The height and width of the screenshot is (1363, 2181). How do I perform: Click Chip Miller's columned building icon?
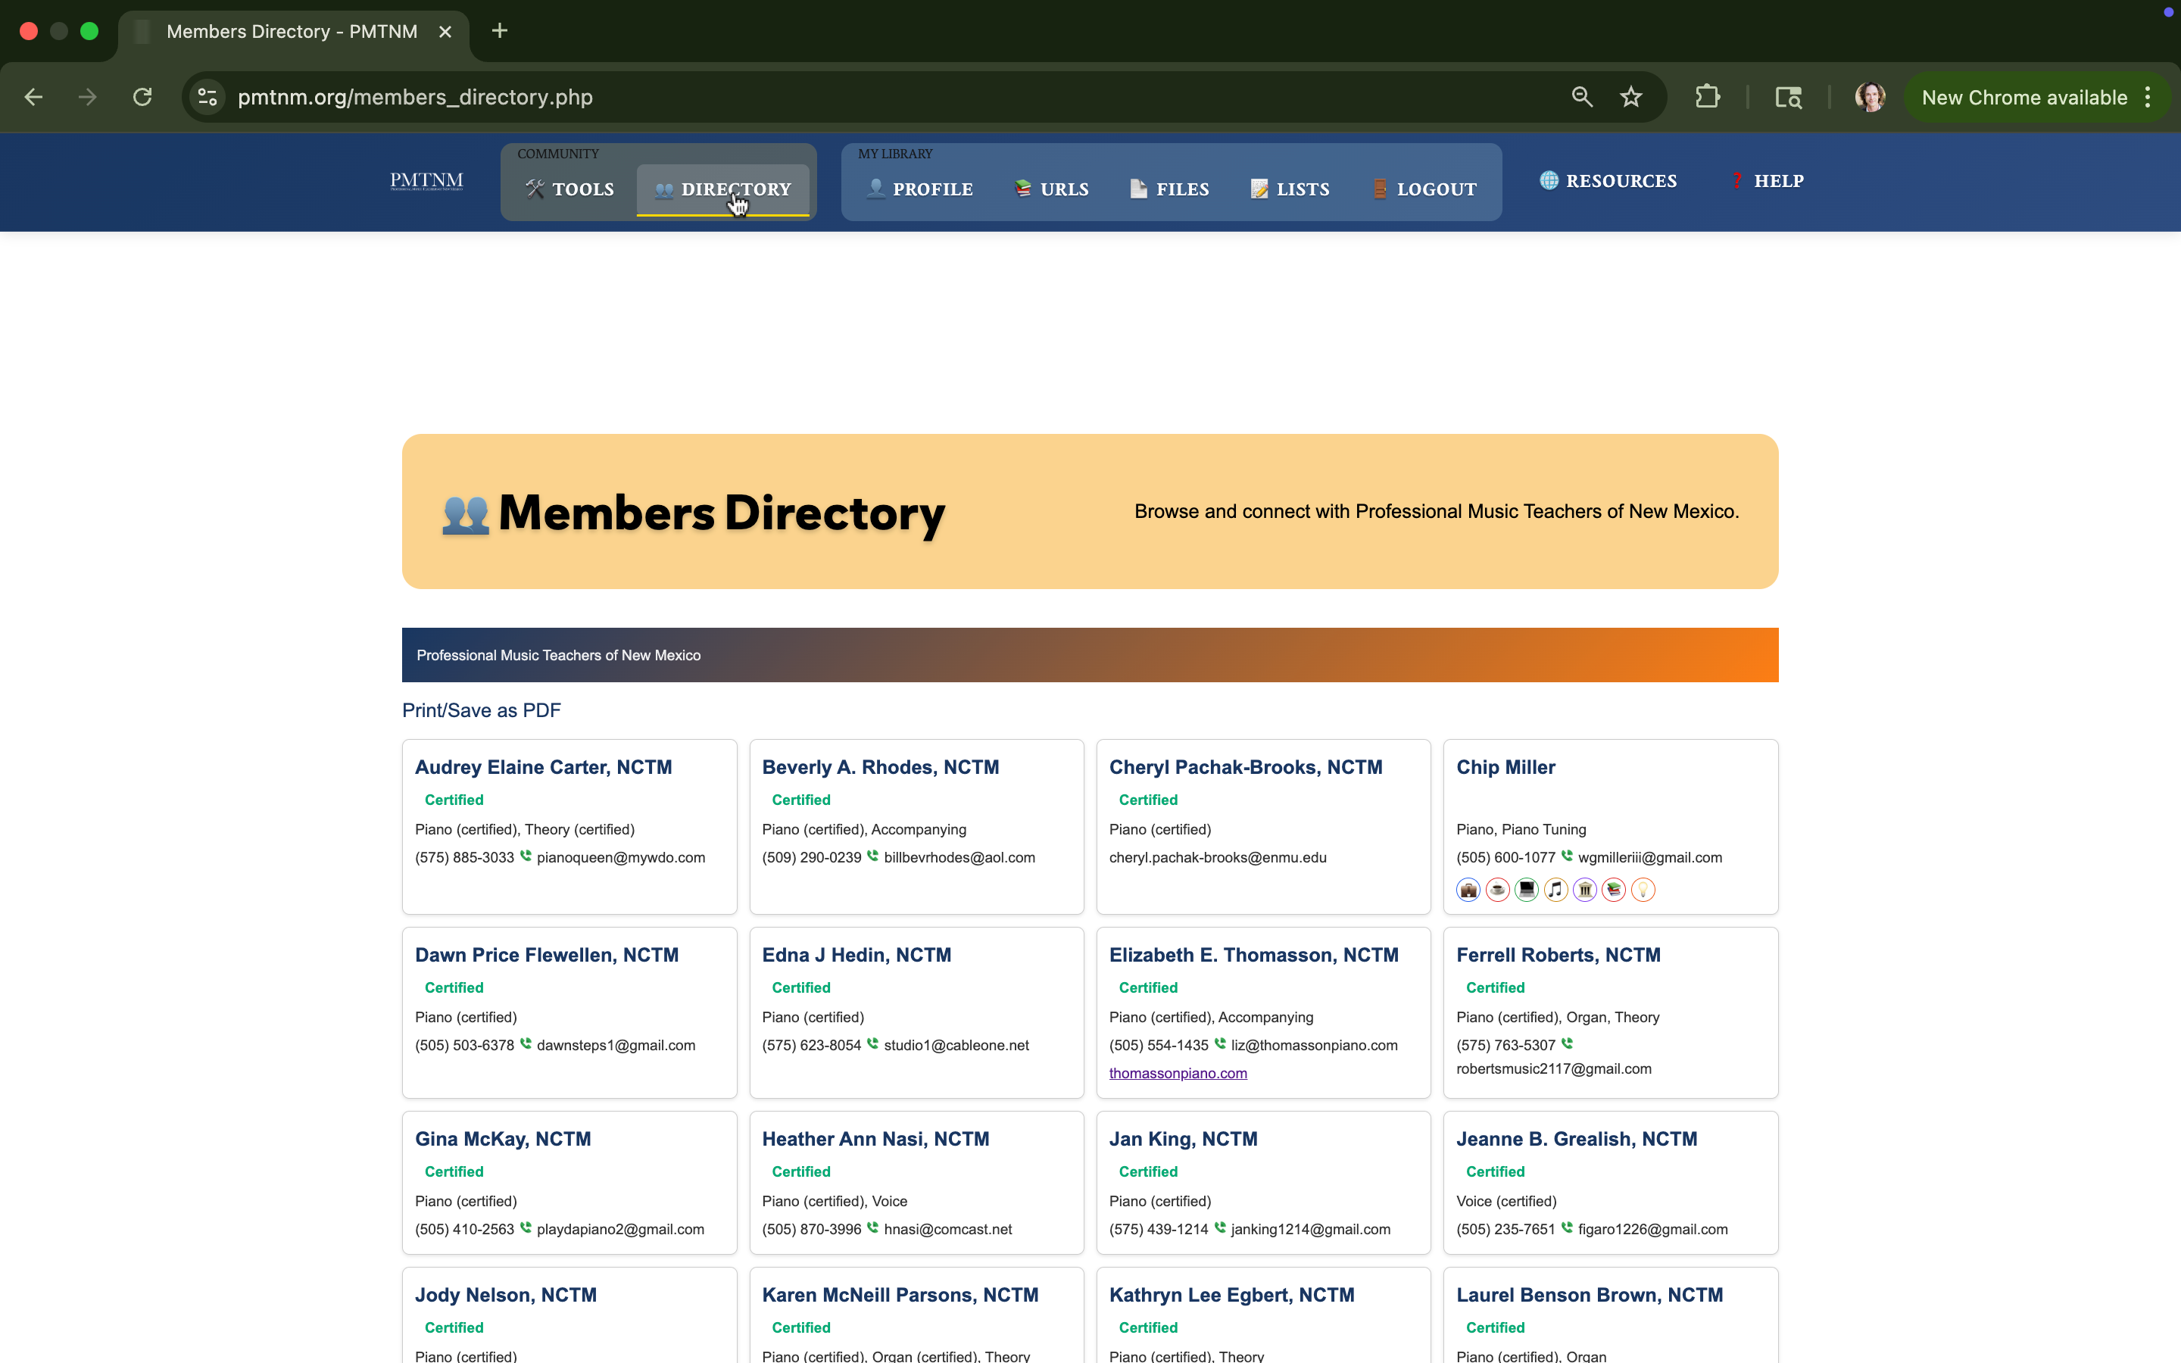point(1584,890)
